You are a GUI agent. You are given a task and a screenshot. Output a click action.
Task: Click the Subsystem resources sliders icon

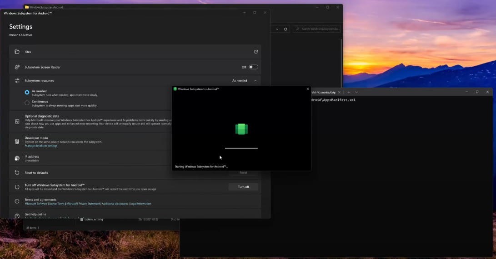[17, 81]
